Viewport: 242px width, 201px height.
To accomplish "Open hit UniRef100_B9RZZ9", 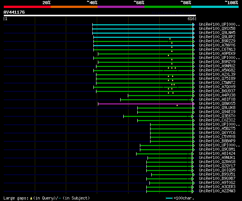I will pyautogui.click(x=217, y=41).
